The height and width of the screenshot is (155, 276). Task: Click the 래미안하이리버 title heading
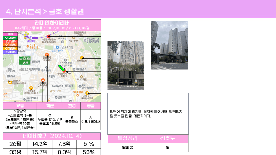coord(52,23)
